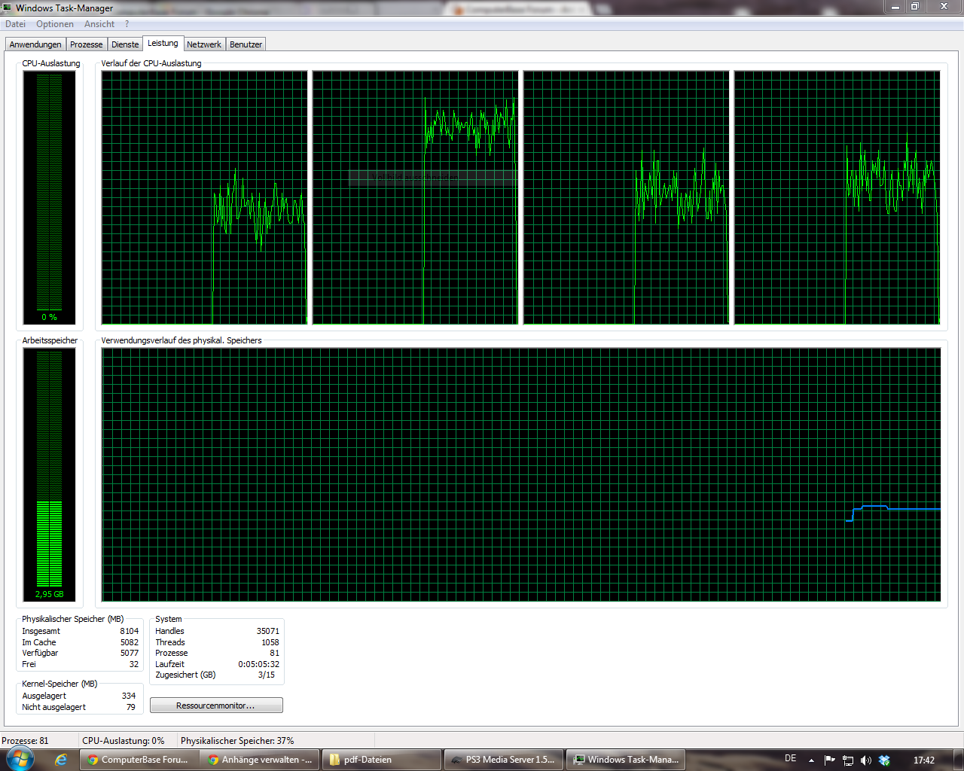The image size is (964, 771).
Task: Switch to PS3 Media Server taskbar item
Action: click(x=505, y=760)
